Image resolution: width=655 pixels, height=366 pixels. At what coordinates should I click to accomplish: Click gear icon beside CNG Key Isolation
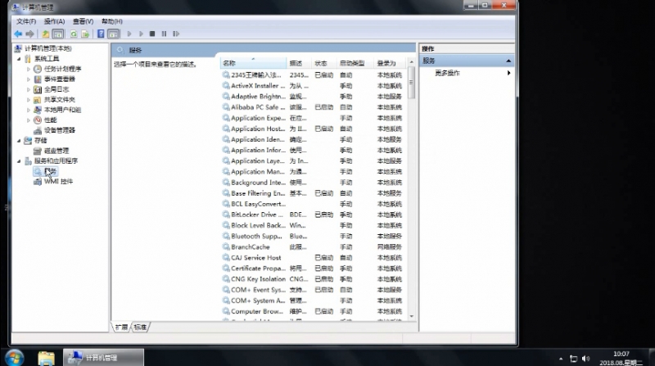click(226, 279)
